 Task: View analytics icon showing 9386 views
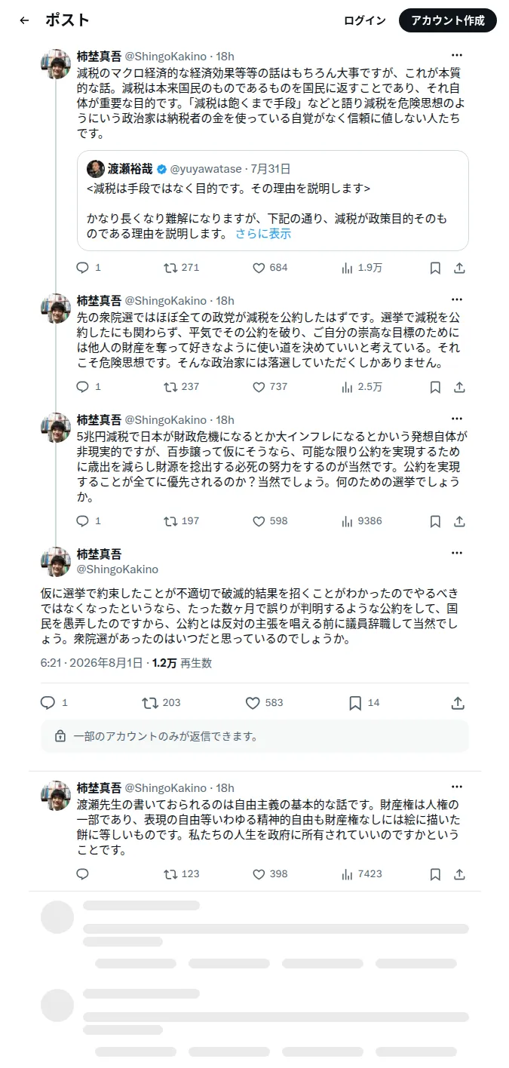point(348,521)
